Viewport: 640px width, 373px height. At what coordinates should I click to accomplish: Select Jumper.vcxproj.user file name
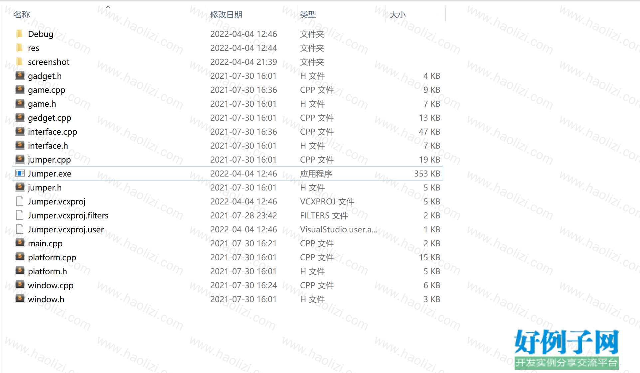tap(66, 230)
